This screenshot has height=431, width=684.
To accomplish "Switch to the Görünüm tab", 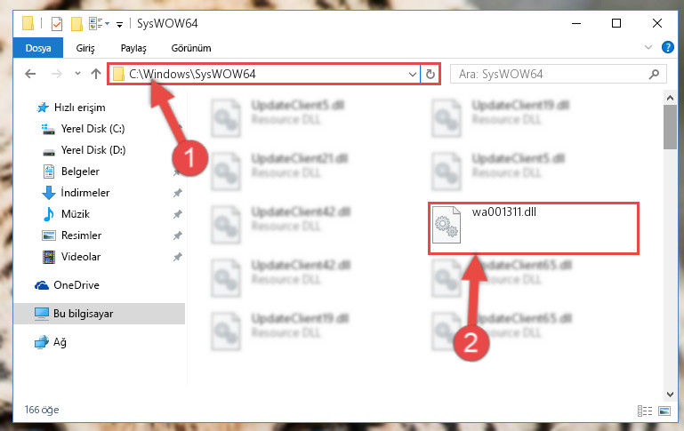I will click(x=191, y=48).
